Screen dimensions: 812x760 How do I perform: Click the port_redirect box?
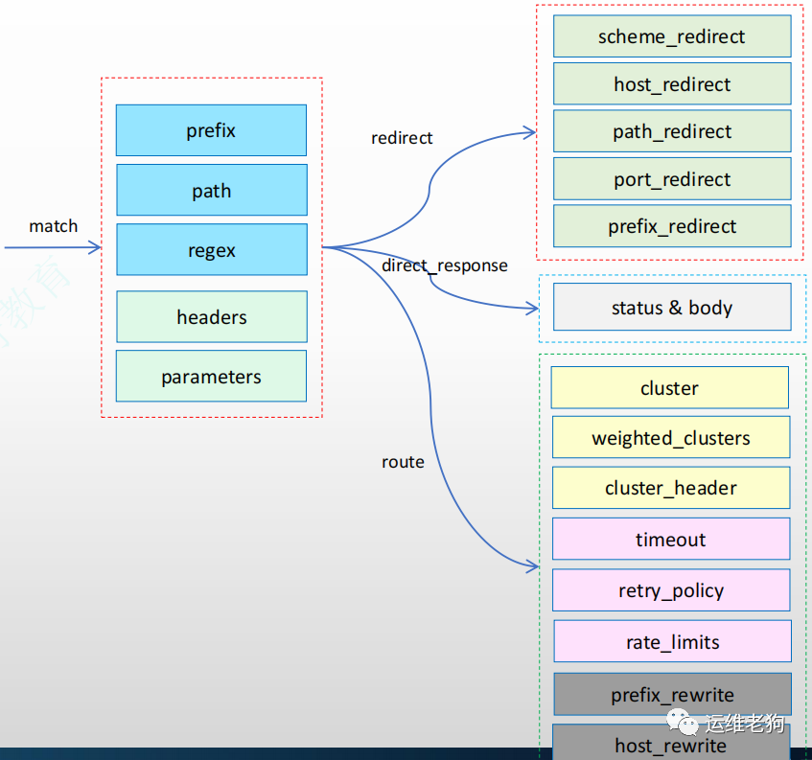click(672, 178)
